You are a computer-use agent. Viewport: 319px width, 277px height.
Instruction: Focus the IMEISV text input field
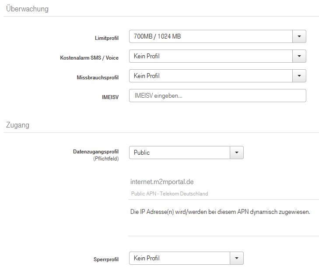pos(217,96)
